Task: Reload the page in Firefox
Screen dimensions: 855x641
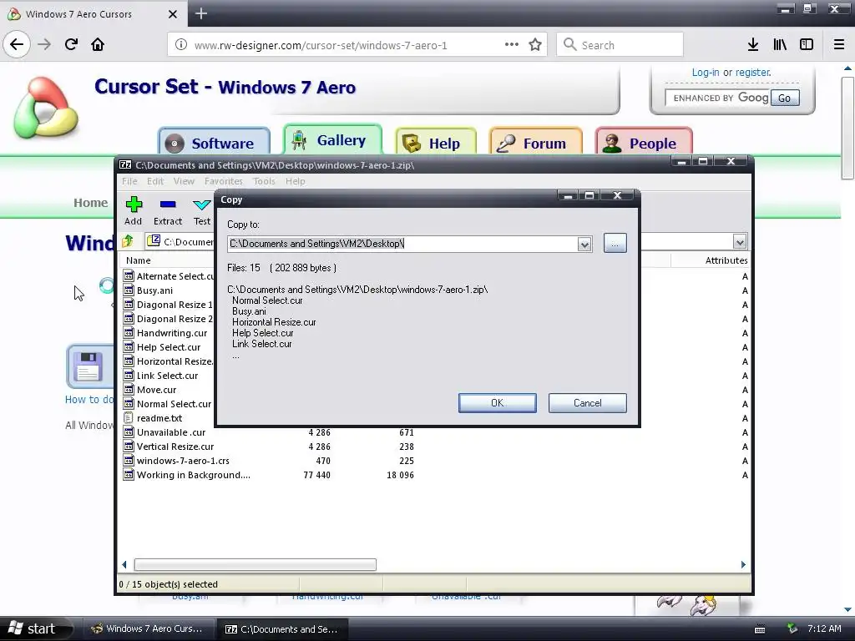Action: [x=71, y=45]
